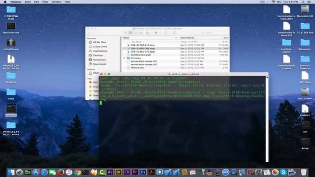315x177 pixels.
Task: Select the BOOTCAMP drive icon
Action: coord(305,94)
